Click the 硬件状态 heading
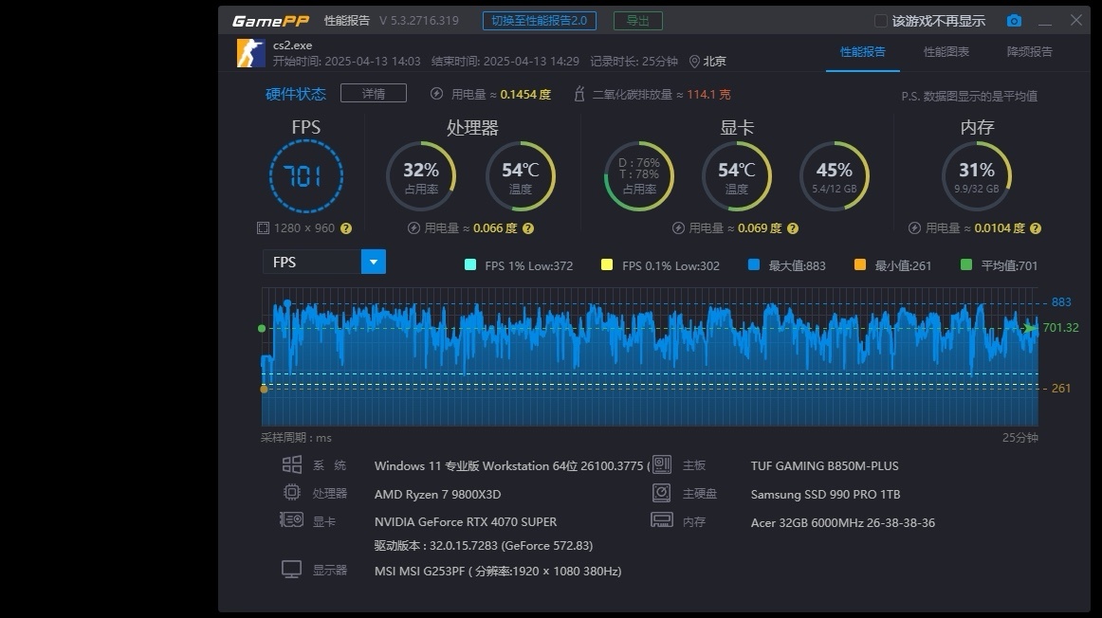The width and height of the screenshot is (1102, 618). [x=295, y=94]
